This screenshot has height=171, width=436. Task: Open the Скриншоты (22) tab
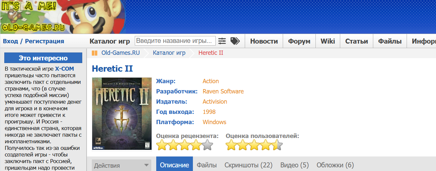(248, 165)
